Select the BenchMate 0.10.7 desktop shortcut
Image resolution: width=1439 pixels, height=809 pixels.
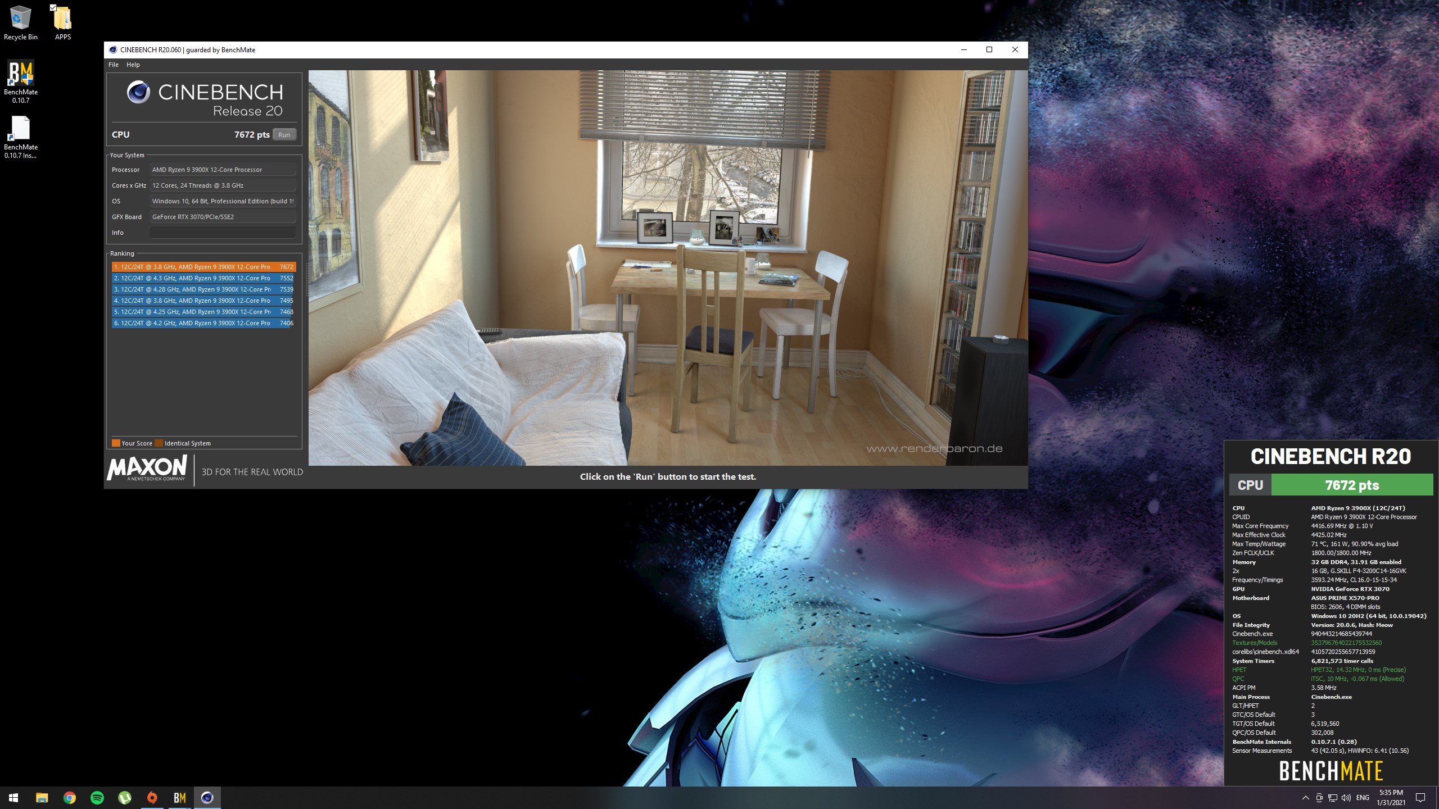pos(21,81)
